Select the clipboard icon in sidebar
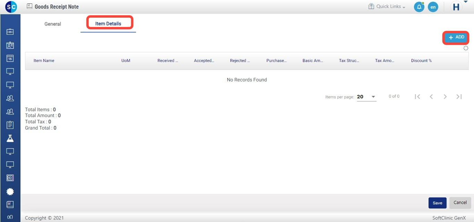The height and width of the screenshot is (222, 474). (10, 125)
